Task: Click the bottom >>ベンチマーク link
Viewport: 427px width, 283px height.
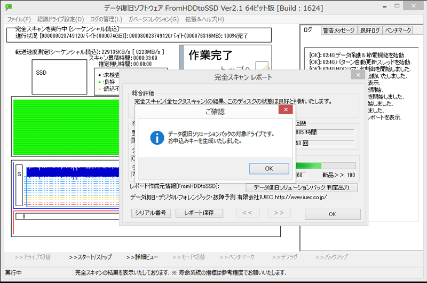Action: click(237, 257)
